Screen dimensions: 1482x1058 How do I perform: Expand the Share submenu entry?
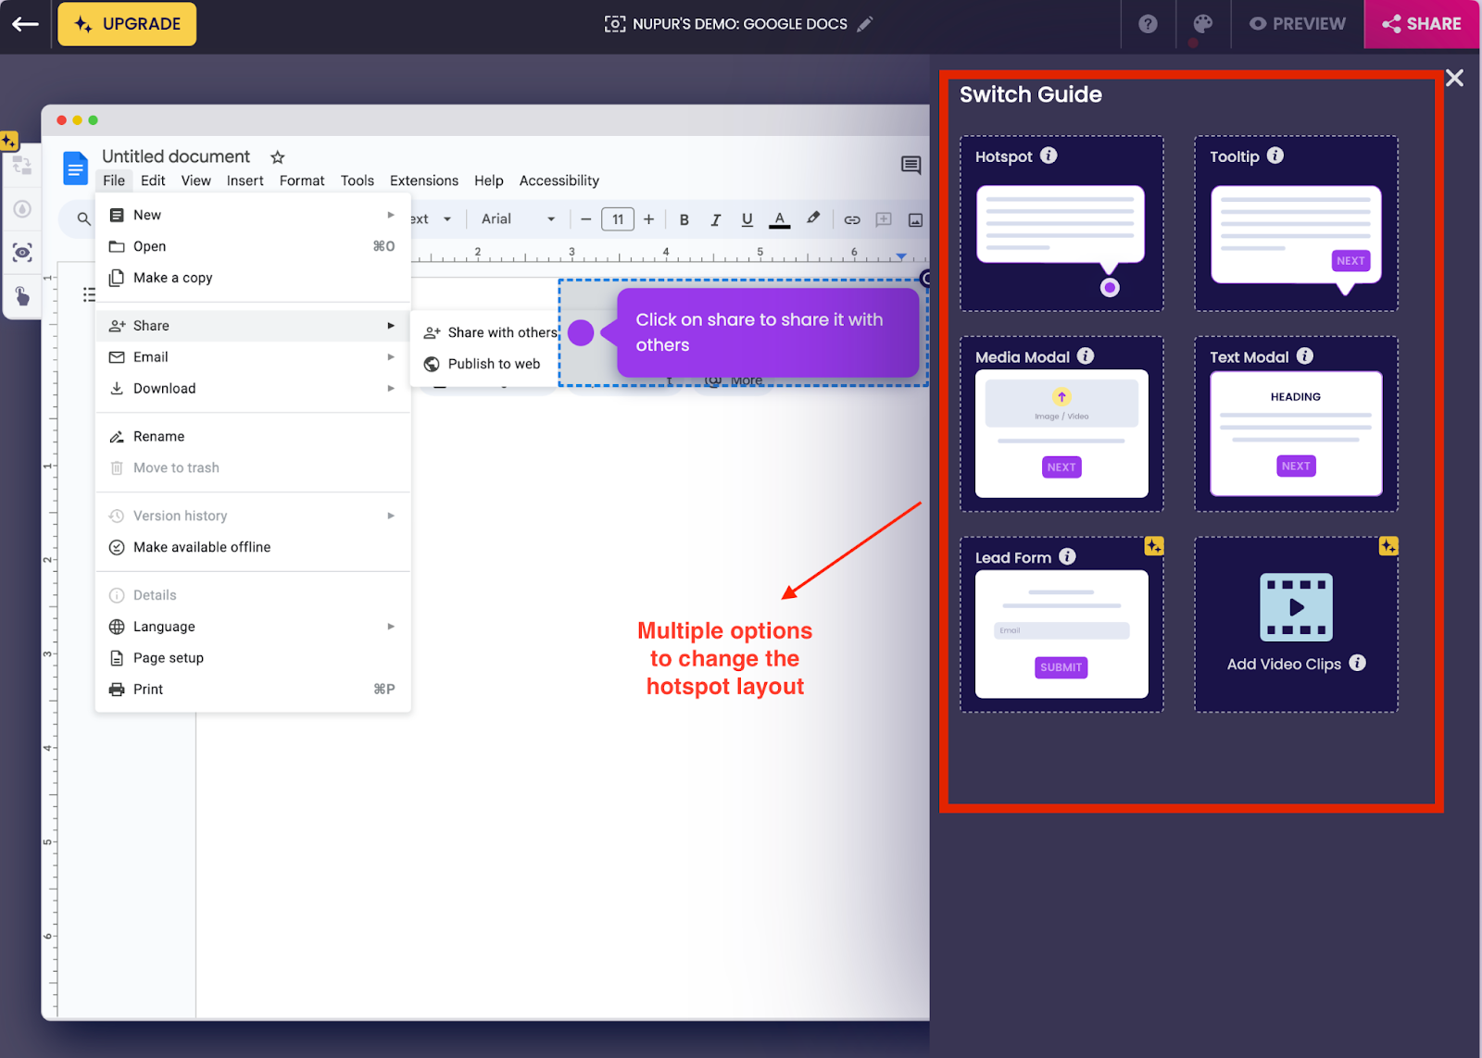253,326
